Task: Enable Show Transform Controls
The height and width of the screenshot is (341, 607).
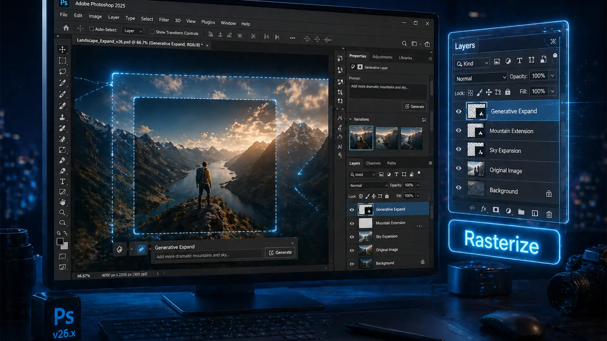Action: pos(153,32)
